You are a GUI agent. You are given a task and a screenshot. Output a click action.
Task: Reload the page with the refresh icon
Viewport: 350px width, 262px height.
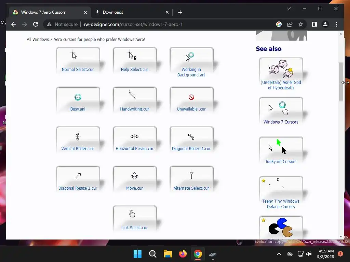point(36,24)
